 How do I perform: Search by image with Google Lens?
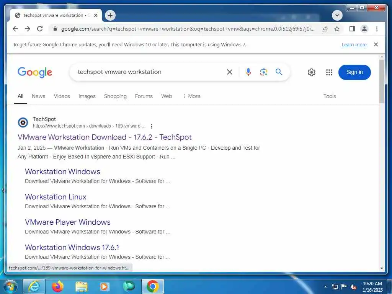263,72
